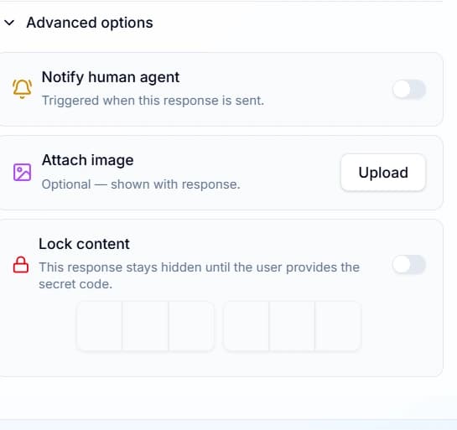Click the yellow notification bell icon
The width and height of the screenshot is (457, 430).
(x=22, y=89)
